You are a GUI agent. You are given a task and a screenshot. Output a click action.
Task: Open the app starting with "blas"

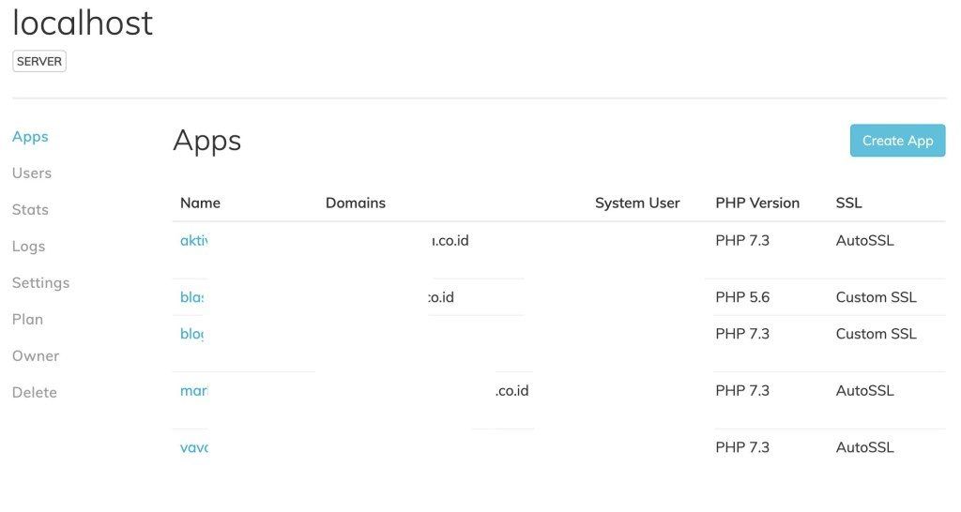click(192, 298)
